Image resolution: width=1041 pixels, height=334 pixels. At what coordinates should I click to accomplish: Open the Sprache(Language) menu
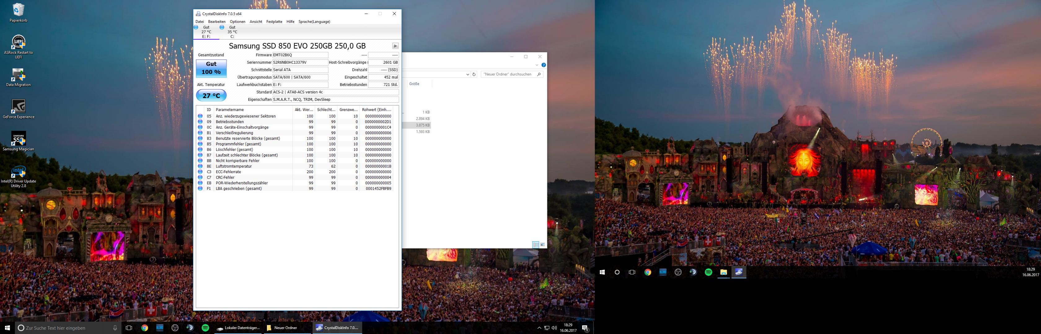click(314, 22)
